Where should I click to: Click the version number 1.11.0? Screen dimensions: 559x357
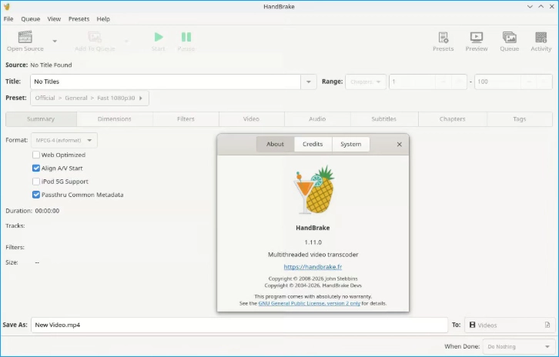point(313,242)
